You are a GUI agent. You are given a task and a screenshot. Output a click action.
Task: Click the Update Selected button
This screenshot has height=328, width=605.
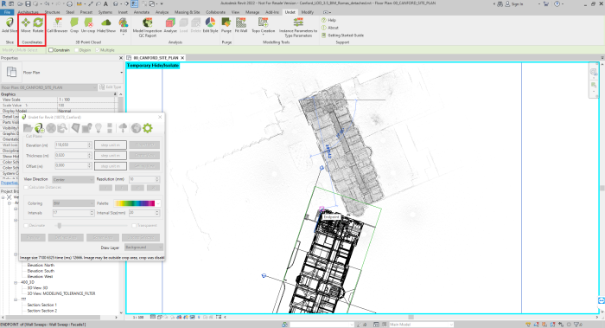click(x=141, y=237)
